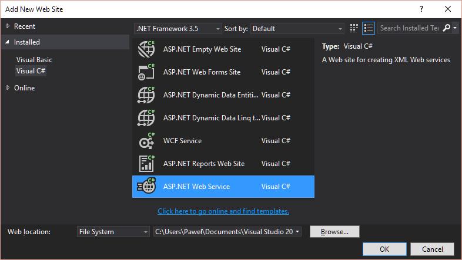This screenshot has width=462, height=260.
Task: Confirm with the OK button
Action: [x=384, y=249]
